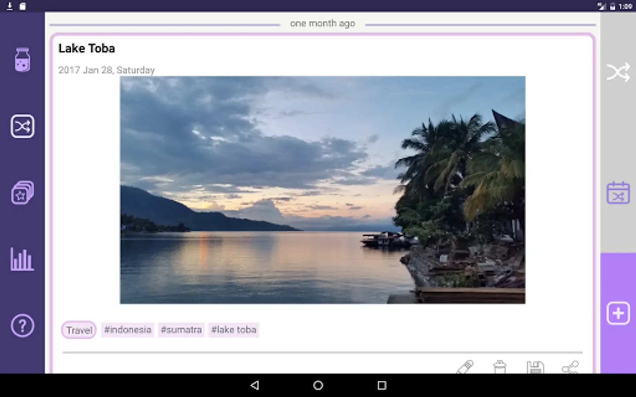Screen dimensions: 636x397
Task: Open the statistics bar chart icon
Action: pyautogui.click(x=22, y=259)
